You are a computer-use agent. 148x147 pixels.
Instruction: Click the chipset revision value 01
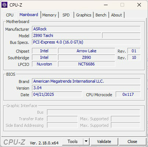click(134, 51)
